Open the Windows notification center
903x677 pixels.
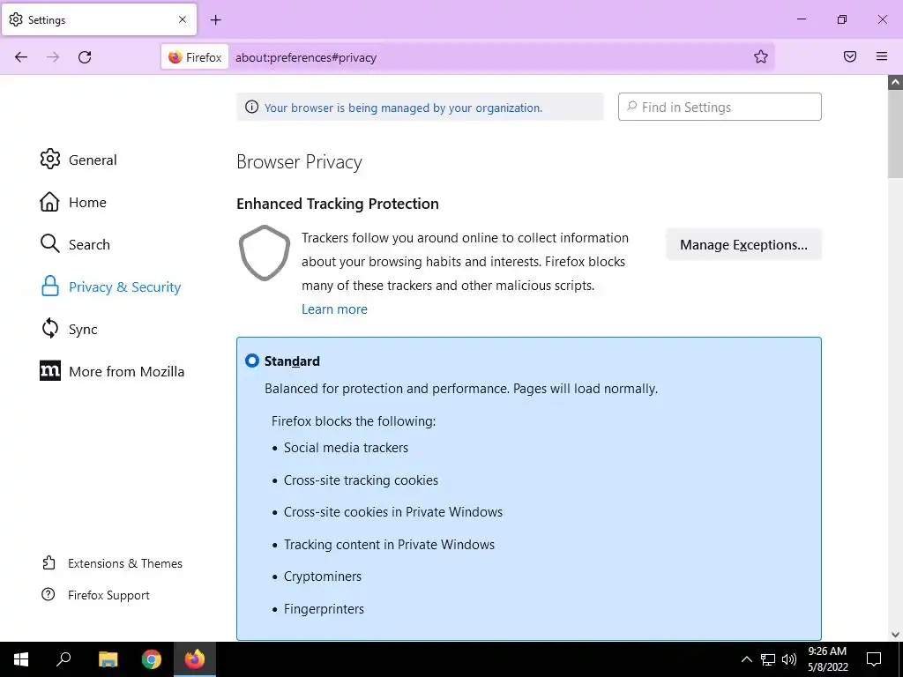point(874,659)
